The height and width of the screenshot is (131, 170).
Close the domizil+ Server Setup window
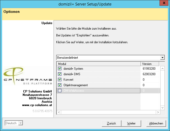click(x=164, y=3)
